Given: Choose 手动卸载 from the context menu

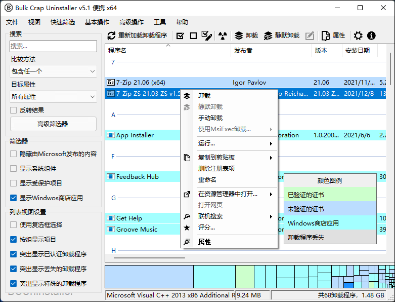Looking at the screenshot, I should [210, 118].
